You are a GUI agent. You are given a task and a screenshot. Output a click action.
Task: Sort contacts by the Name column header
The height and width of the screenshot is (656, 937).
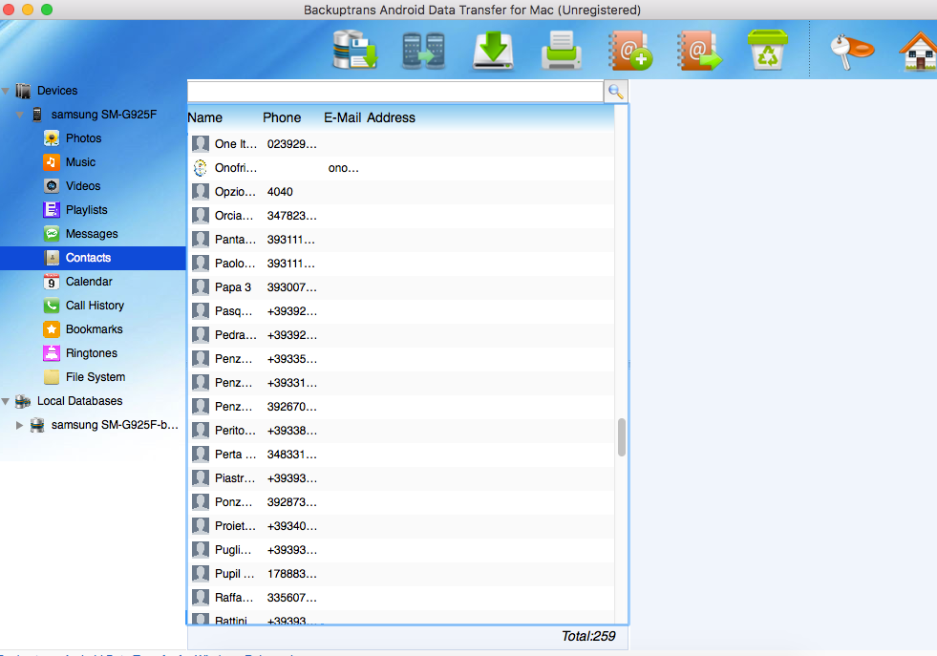[x=205, y=117]
